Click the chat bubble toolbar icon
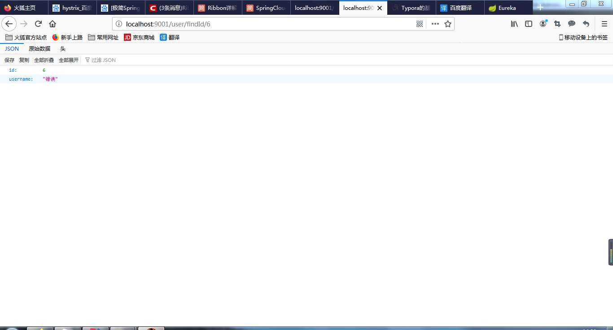Screen dimensions: 613x330 click(x=572, y=24)
